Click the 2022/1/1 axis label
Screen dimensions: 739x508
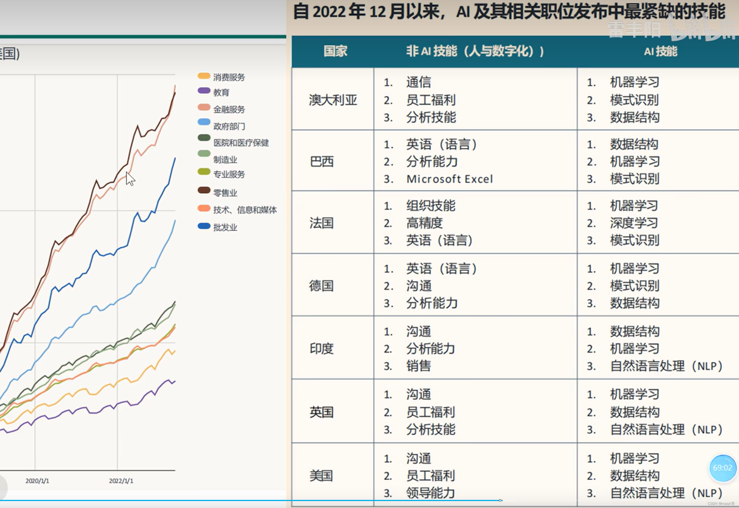click(121, 481)
